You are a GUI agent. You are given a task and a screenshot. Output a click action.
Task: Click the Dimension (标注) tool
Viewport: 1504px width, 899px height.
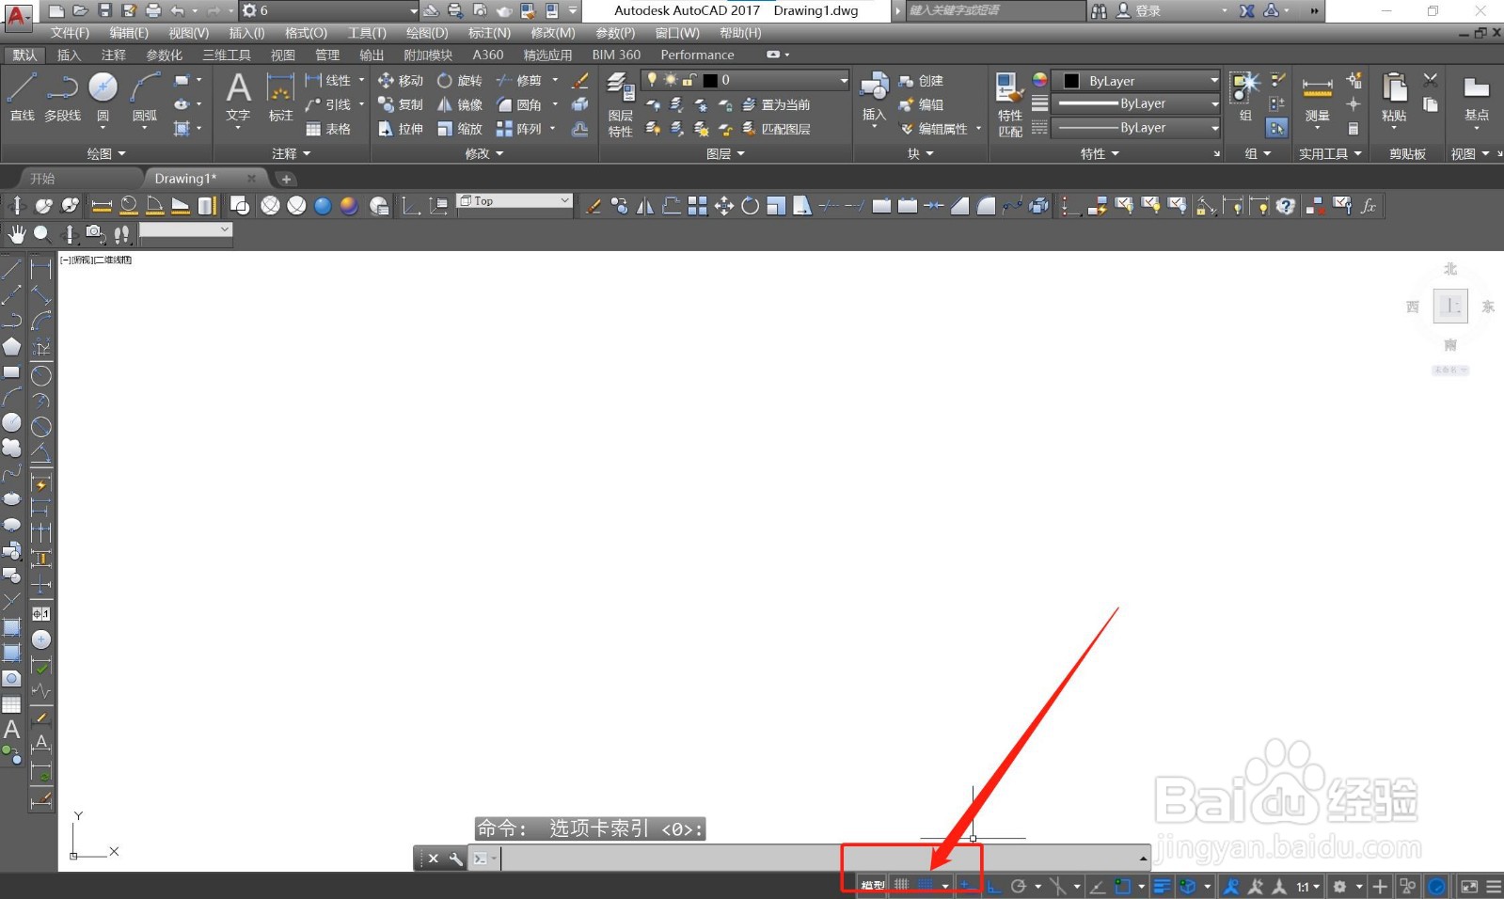pyautogui.click(x=280, y=97)
